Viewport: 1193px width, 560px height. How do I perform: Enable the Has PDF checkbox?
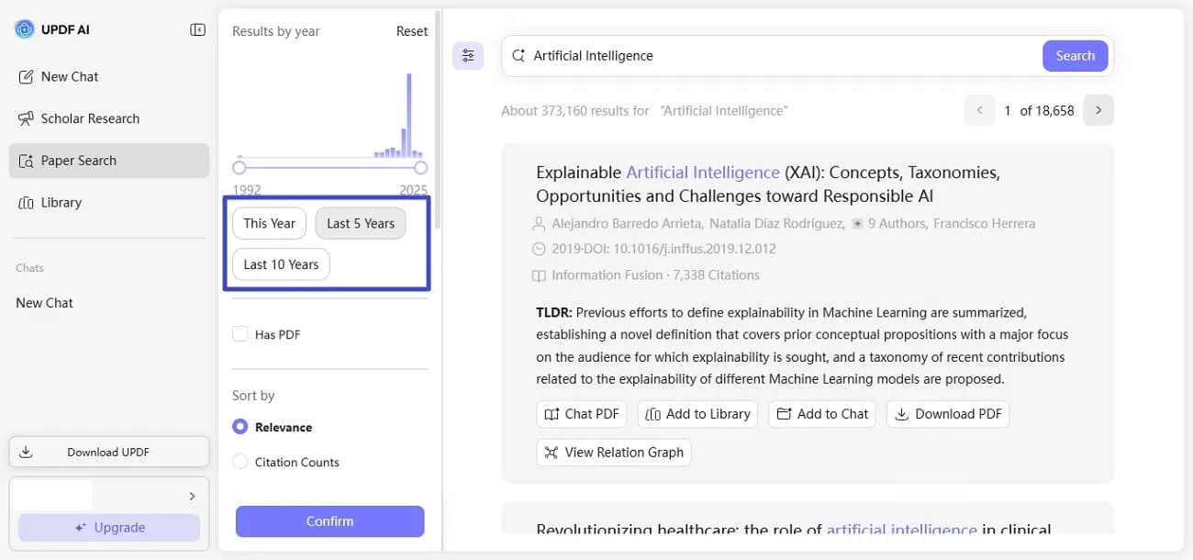[240, 334]
